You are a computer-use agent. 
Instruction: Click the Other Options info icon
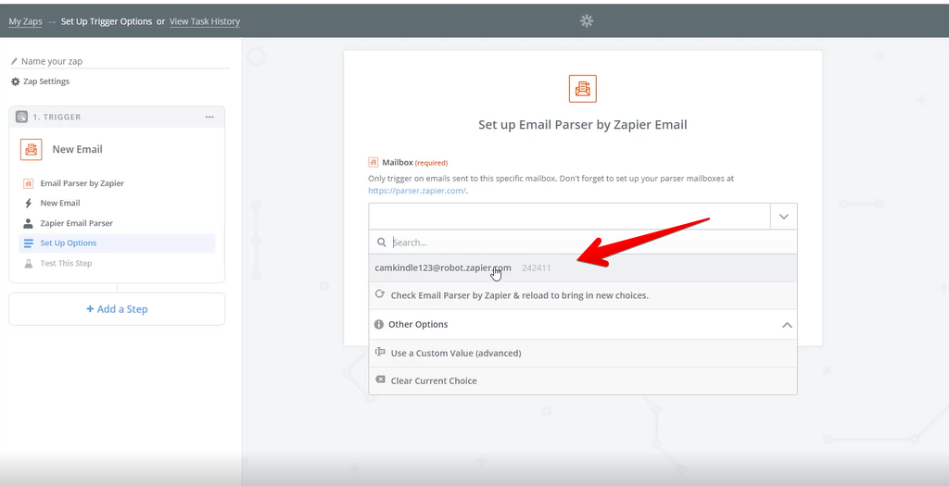coord(379,324)
